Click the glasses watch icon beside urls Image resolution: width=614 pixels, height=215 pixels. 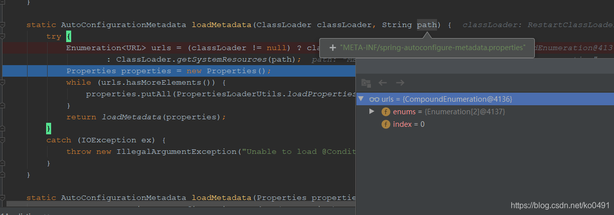click(x=374, y=99)
